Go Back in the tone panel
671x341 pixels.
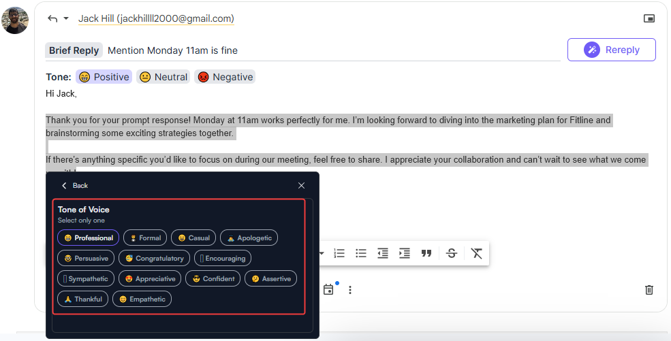click(x=75, y=186)
